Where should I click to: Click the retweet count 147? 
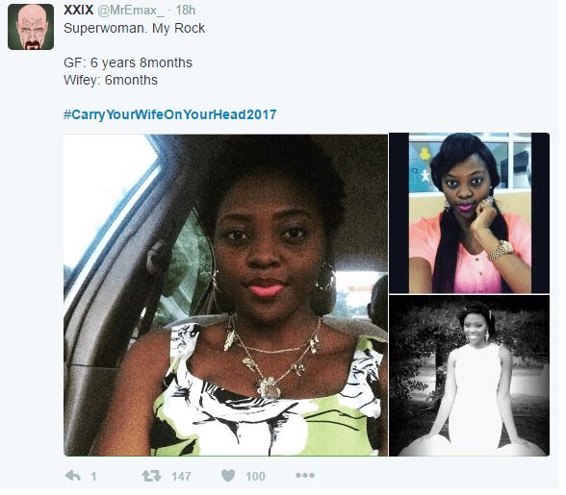181,477
